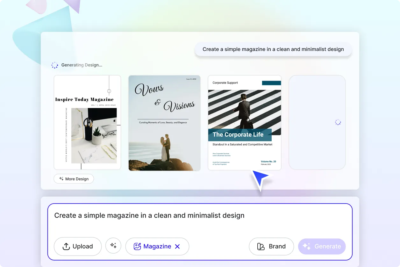Click 'Corporate Support' heading text

(x=225, y=83)
